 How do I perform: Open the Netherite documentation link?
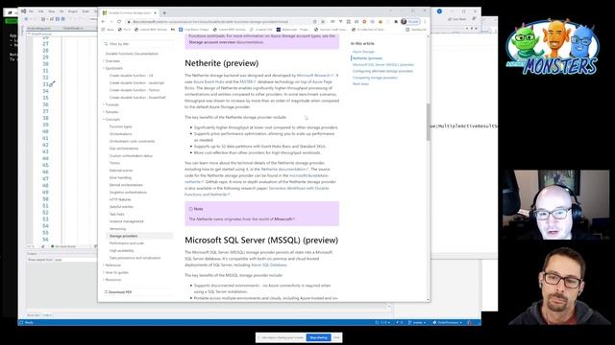click(x=284, y=170)
